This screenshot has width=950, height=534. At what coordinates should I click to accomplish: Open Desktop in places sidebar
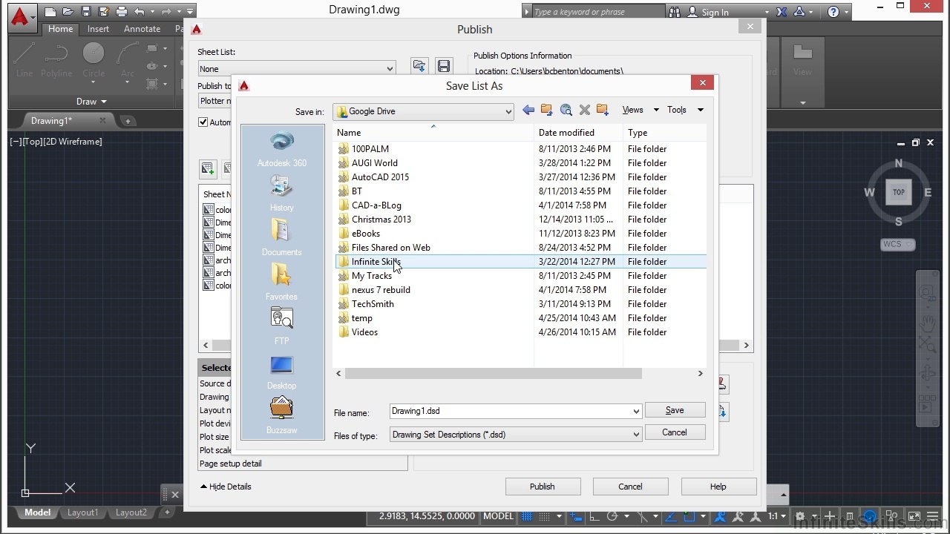point(282,371)
